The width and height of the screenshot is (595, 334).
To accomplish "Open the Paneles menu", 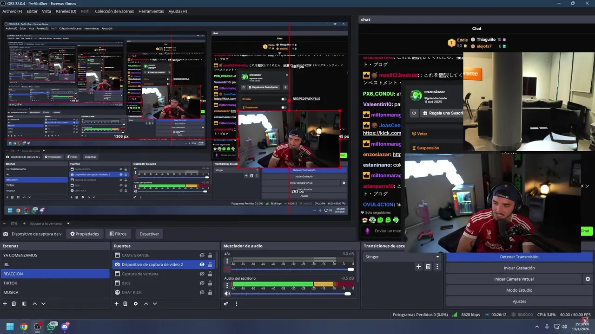I will tap(66, 11).
